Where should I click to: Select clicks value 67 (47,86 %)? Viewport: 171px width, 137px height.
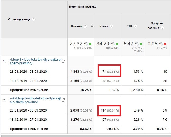click(111, 120)
